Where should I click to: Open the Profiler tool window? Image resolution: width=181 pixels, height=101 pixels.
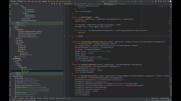(x=52, y=98)
